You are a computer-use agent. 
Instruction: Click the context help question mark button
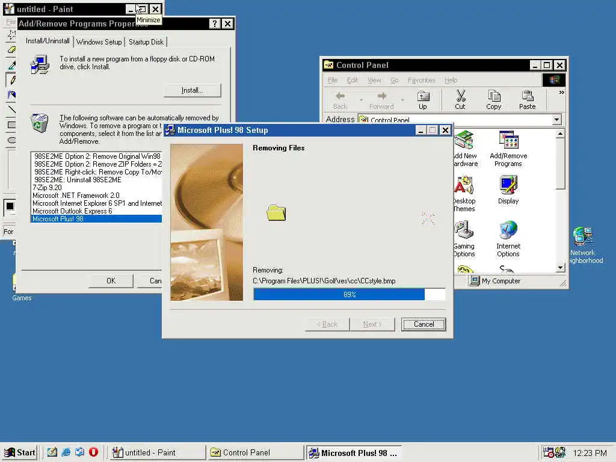(x=215, y=23)
